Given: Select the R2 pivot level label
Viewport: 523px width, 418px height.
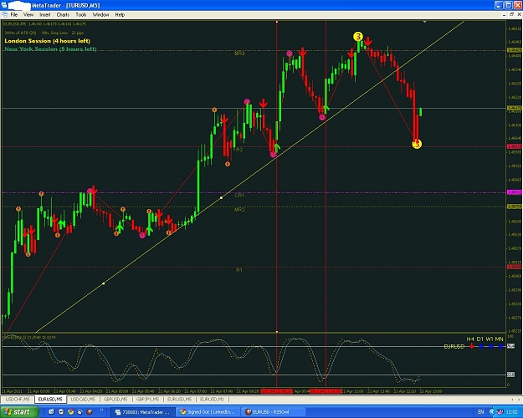Looking at the screenshot, I should tap(239, 150).
